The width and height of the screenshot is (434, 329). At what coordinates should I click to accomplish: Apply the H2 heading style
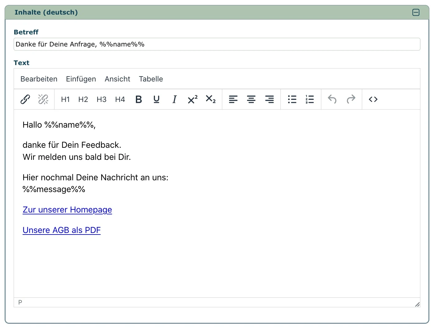coord(83,99)
